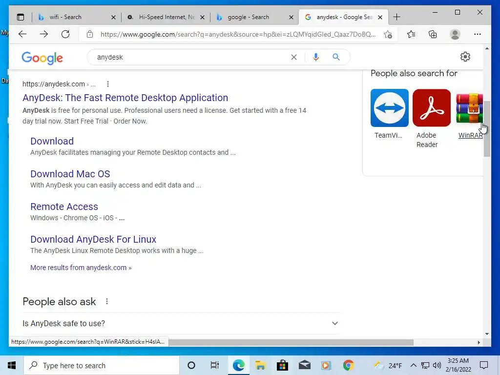Screen dimensions: 500x375
Task: Open the Mail app on the taskbar
Action: pos(305,365)
